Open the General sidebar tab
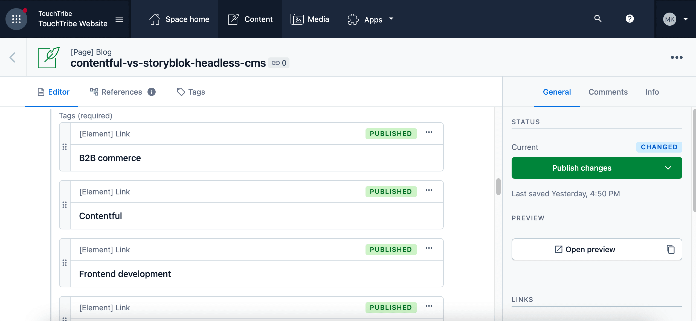 (x=557, y=92)
